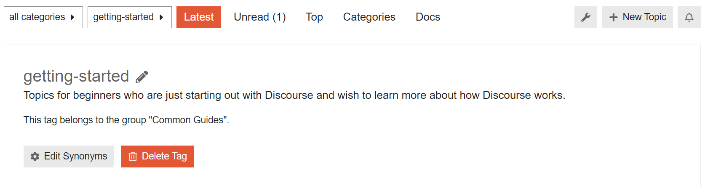Screen dimensions: 705x191
Task: Open the wrench admin tools menu
Action: [x=585, y=17]
